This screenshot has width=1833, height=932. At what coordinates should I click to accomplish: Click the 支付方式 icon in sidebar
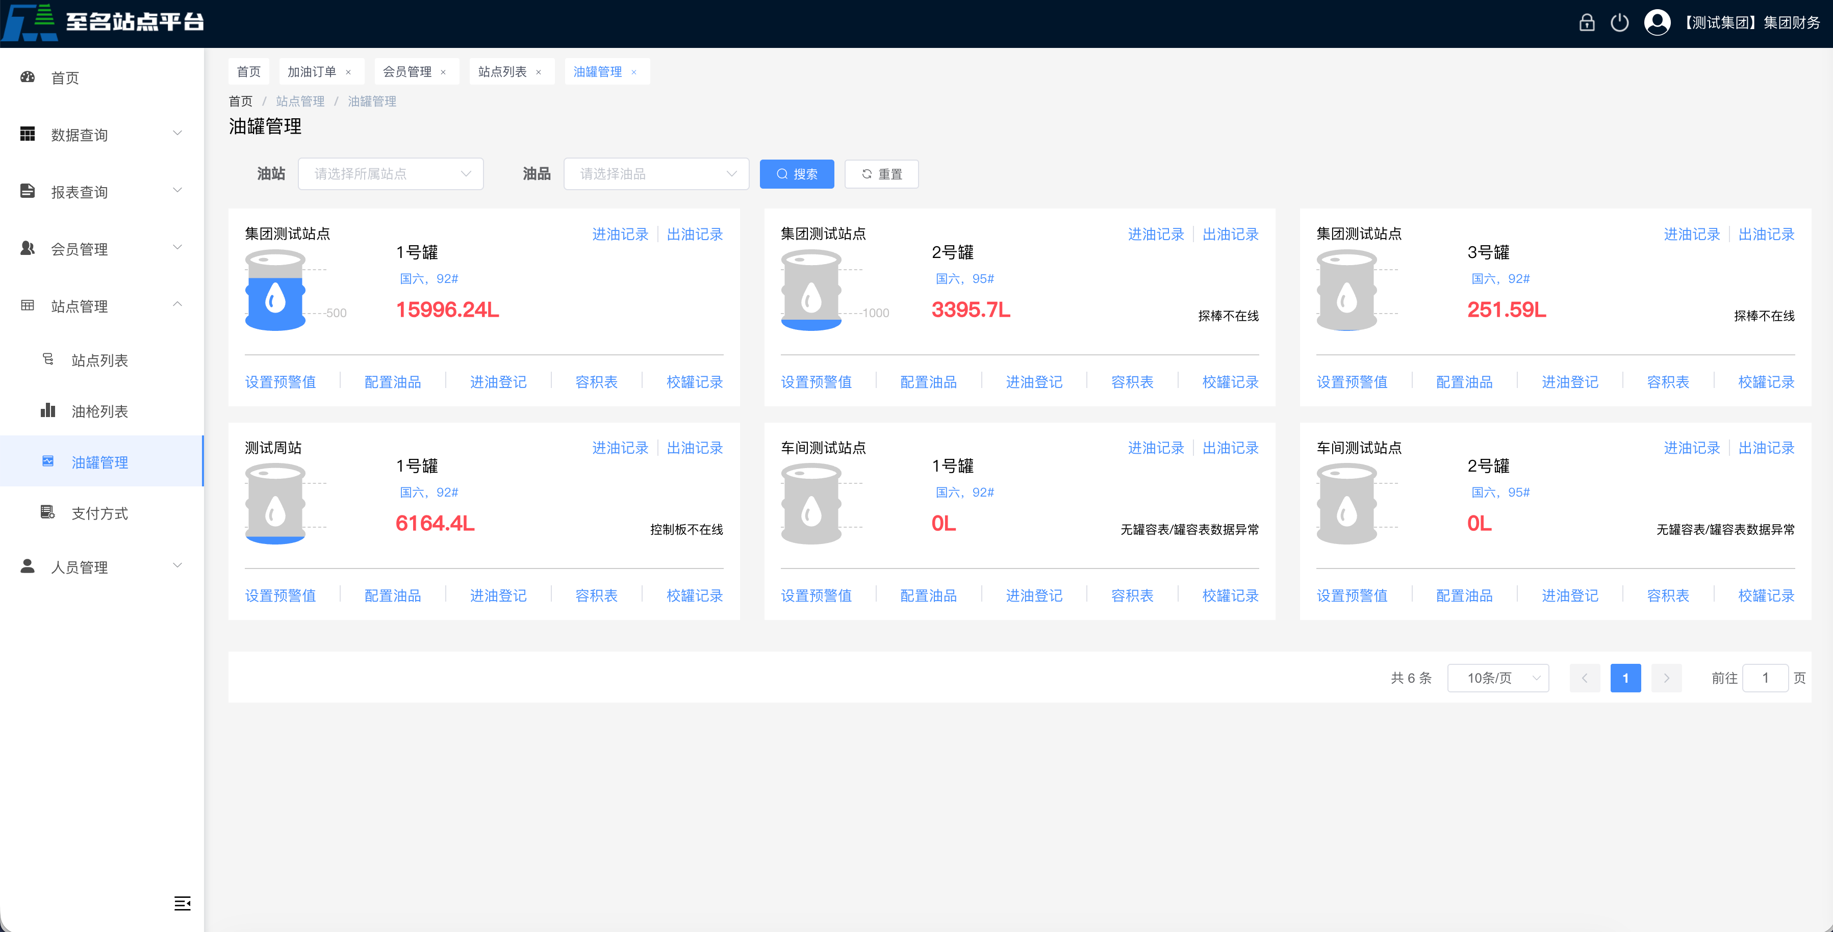[47, 512]
